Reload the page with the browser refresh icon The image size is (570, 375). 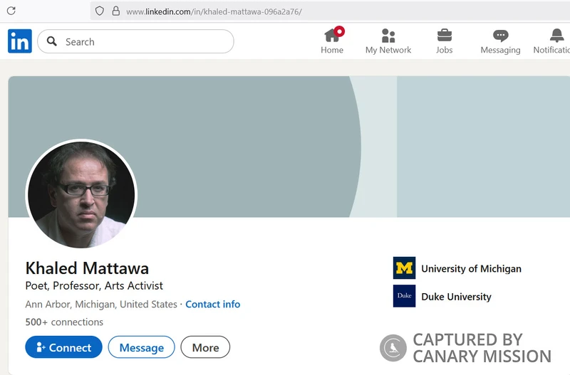[11, 11]
